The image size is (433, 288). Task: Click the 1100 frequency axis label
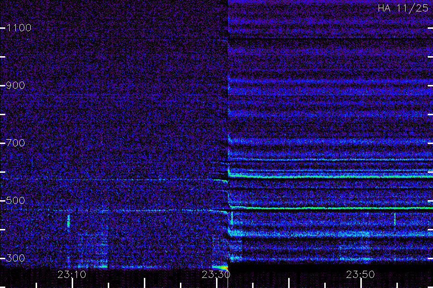click(19, 28)
